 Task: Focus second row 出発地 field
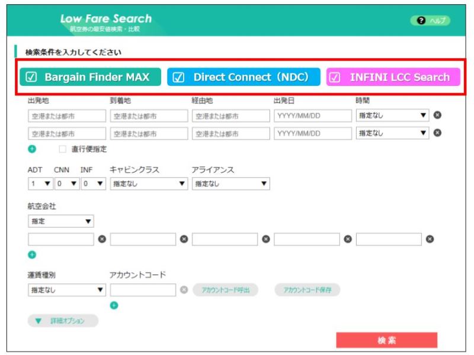pos(67,134)
